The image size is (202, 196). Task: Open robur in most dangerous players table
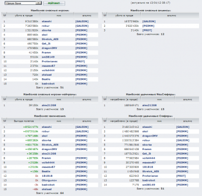pyautogui.click(x=45, y=26)
